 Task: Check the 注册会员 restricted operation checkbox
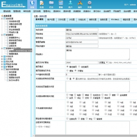[67, 118]
